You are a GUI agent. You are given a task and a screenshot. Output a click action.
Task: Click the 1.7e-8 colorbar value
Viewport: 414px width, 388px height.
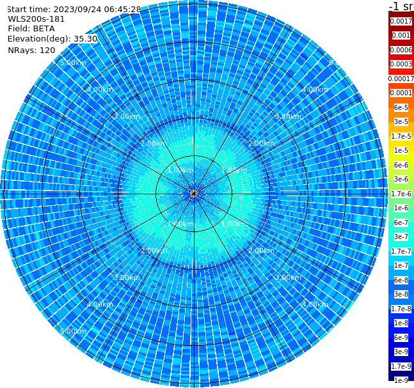coord(401,309)
